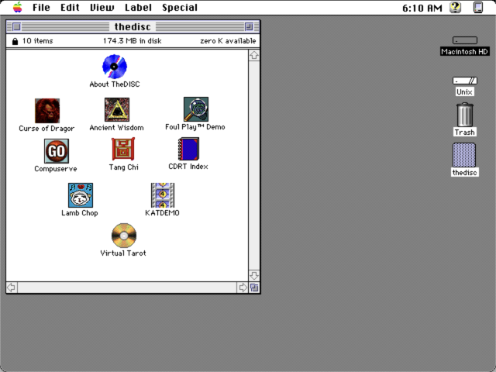Select the Compuserve GO icon

tap(57, 151)
